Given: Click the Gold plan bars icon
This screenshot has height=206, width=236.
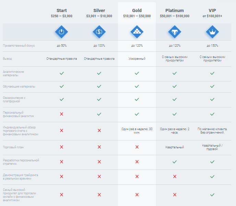Looking at the screenshot, I should tap(137, 32).
